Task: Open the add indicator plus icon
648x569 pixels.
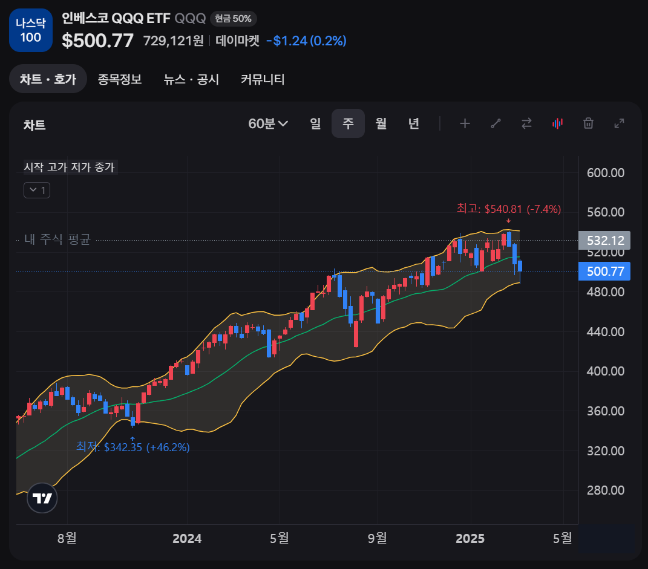Action: tap(465, 123)
